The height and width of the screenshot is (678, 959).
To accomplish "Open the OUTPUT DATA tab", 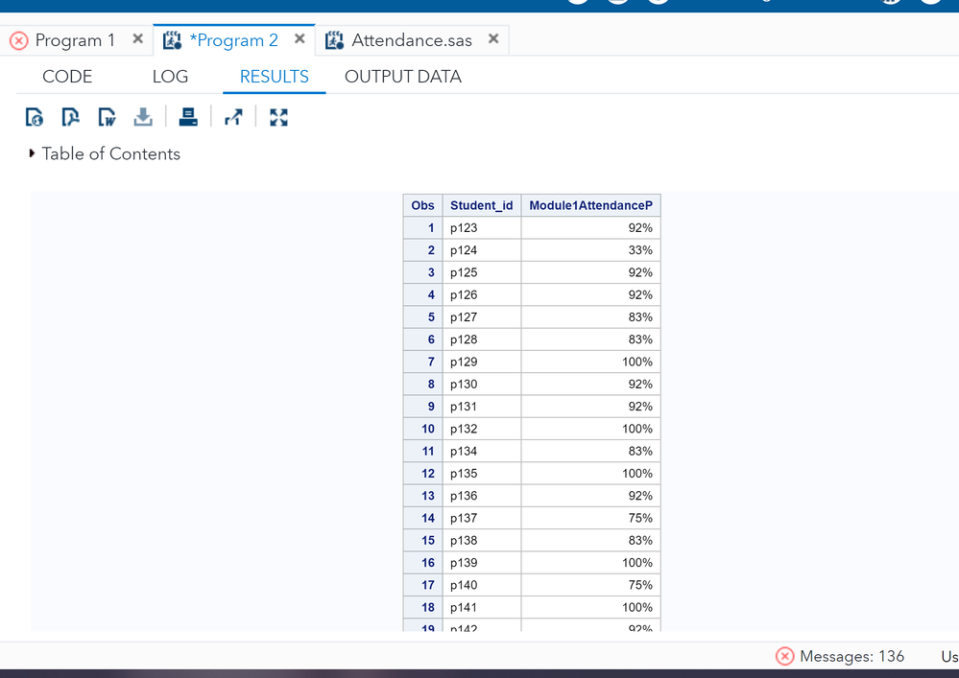I will (403, 77).
